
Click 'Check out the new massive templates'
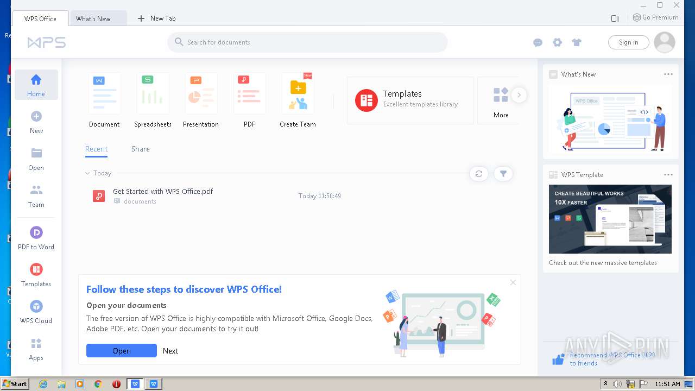pos(603,263)
